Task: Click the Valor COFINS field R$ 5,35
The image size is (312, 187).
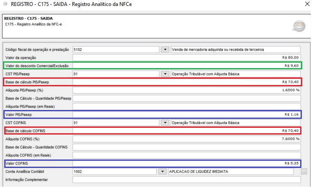Action: coord(187,163)
